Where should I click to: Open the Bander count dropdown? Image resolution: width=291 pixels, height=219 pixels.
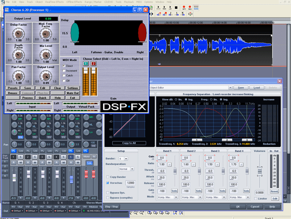pos(126,159)
